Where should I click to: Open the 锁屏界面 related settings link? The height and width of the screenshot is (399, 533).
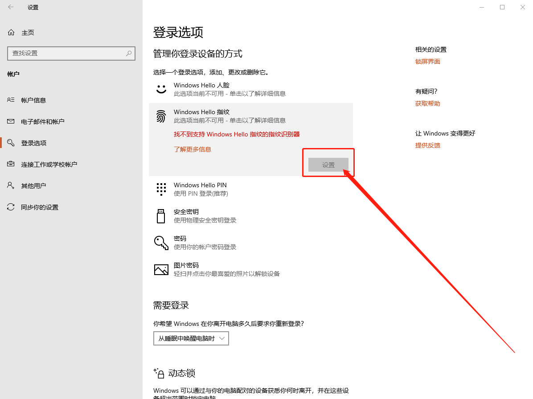(427, 62)
